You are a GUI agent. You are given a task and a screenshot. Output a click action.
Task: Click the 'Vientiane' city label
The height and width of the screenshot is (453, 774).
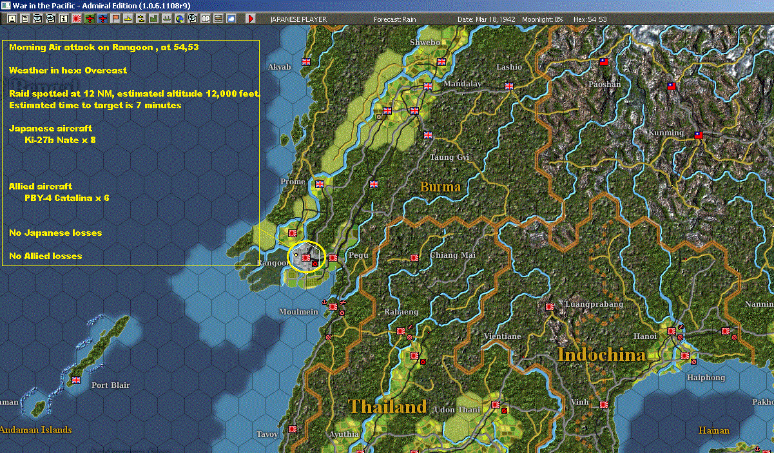click(502, 336)
